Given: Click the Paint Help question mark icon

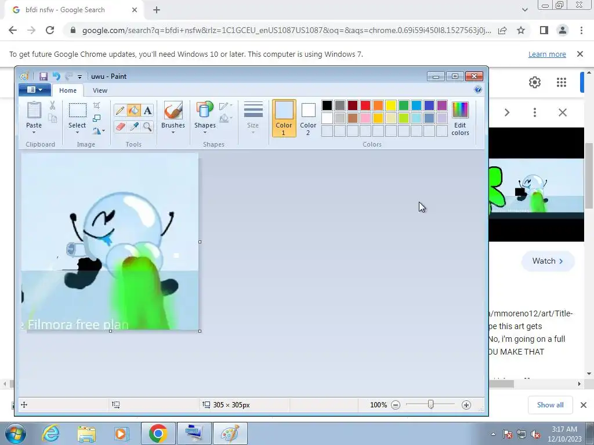Looking at the screenshot, I should tap(478, 89).
